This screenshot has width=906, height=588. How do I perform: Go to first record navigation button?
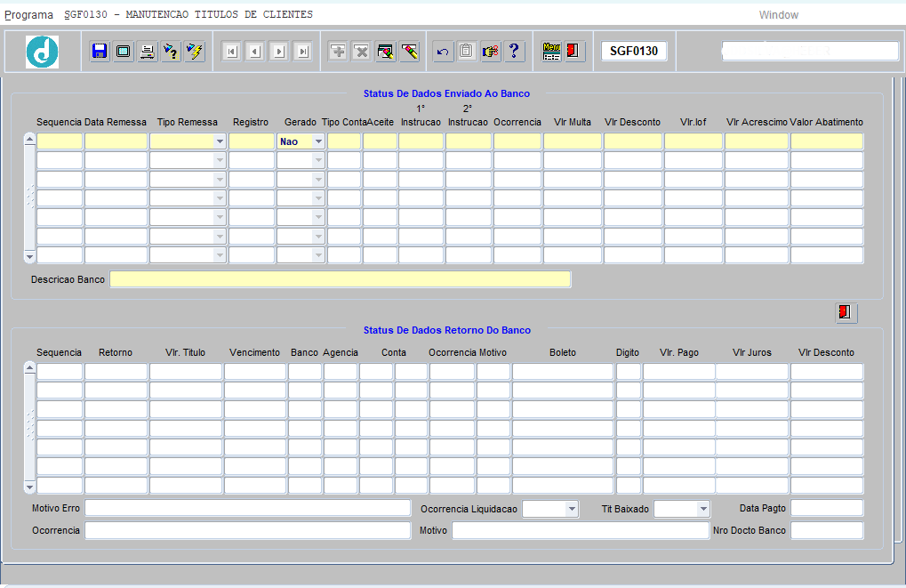(x=231, y=52)
